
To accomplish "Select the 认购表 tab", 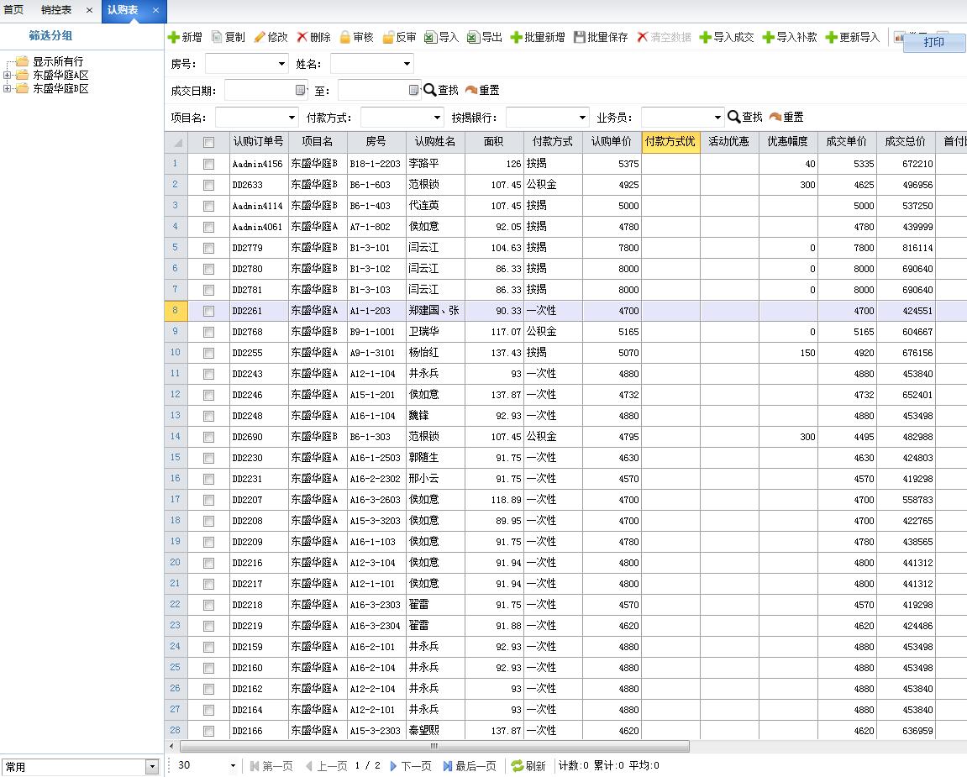I will point(123,10).
